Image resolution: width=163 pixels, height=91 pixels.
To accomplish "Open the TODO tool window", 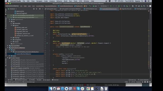I will coord(10,80).
